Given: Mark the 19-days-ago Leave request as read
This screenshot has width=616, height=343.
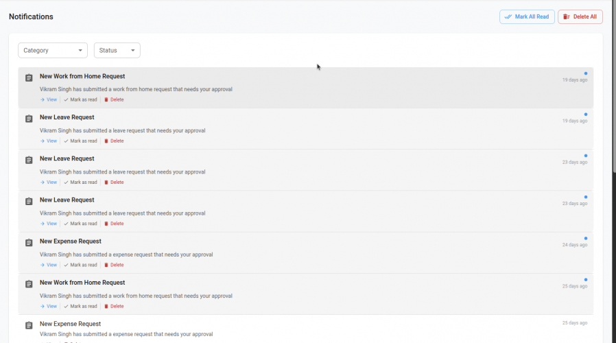Looking at the screenshot, I should click(x=80, y=141).
